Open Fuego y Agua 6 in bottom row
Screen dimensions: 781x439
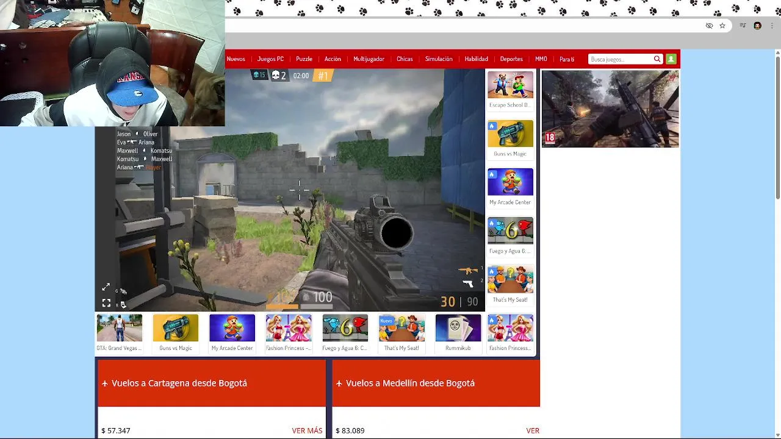click(345, 328)
